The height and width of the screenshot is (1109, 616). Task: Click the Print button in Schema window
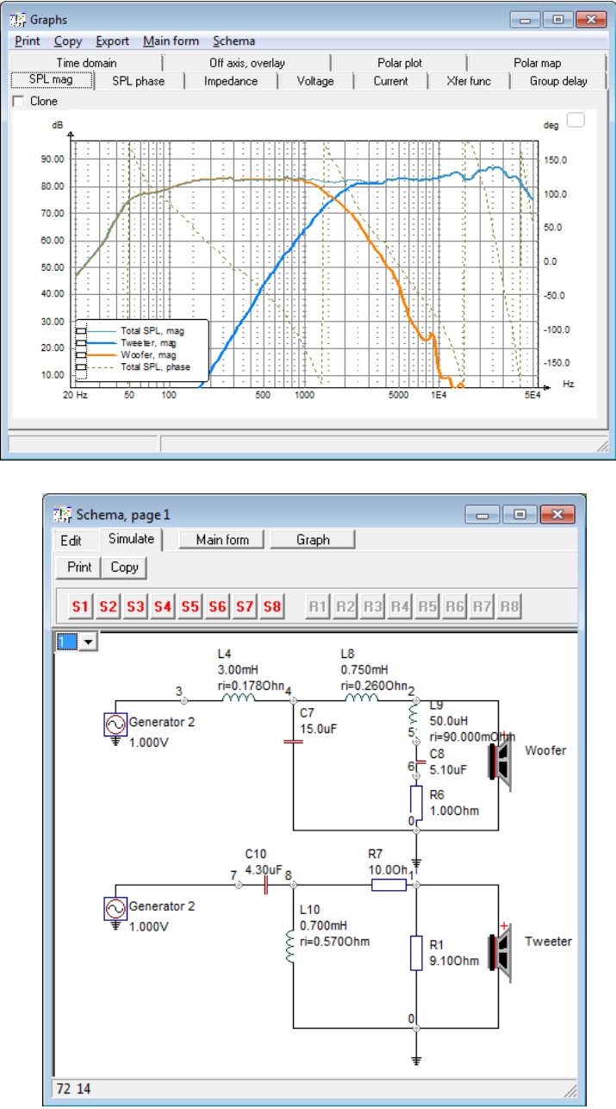pyautogui.click(x=79, y=567)
